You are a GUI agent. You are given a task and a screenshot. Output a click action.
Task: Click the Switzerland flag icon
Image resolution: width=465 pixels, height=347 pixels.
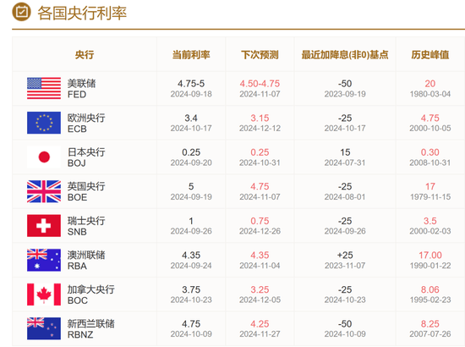(x=44, y=226)
